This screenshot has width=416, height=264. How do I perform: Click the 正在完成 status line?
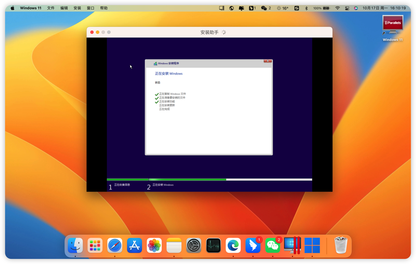(164, 109)
